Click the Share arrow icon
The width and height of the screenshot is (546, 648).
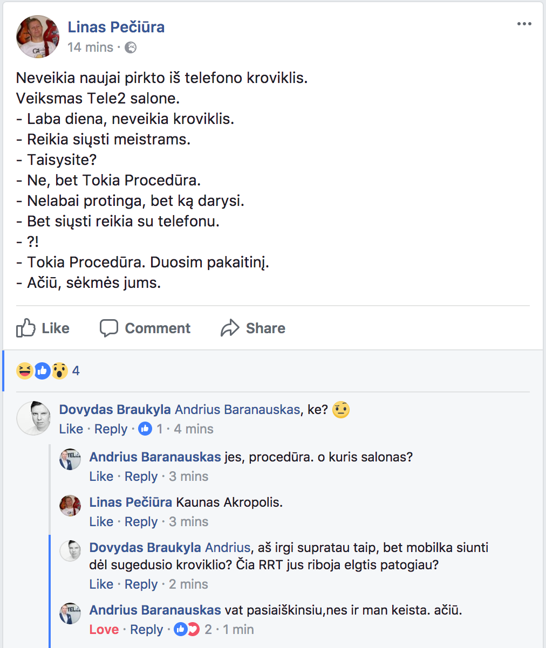(x=230, y=328)
